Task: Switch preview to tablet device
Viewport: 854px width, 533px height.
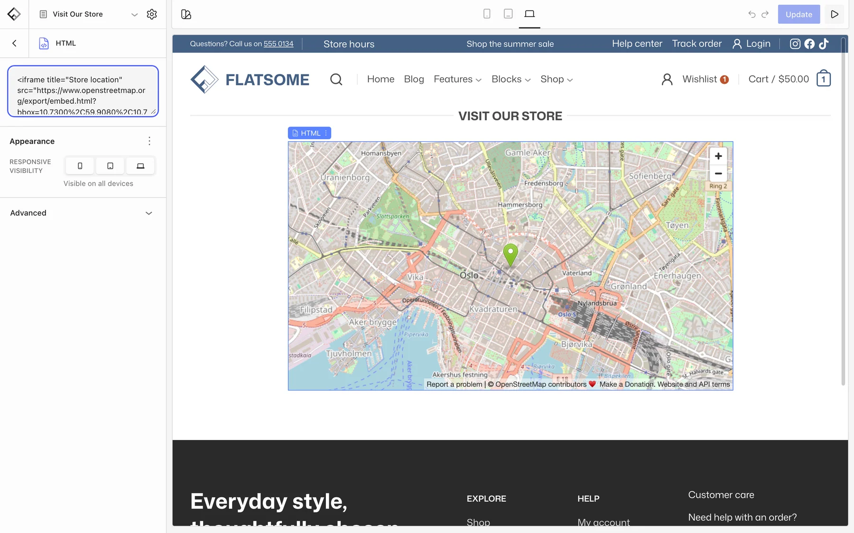Action: (x=508, y=14)
